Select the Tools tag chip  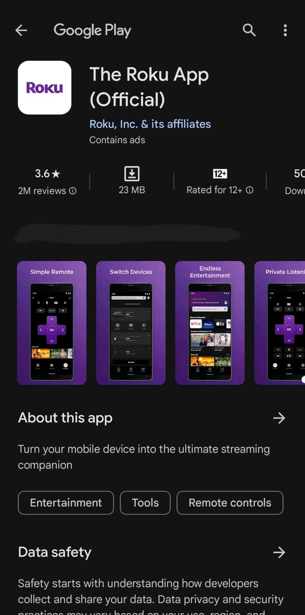[145, 503]
